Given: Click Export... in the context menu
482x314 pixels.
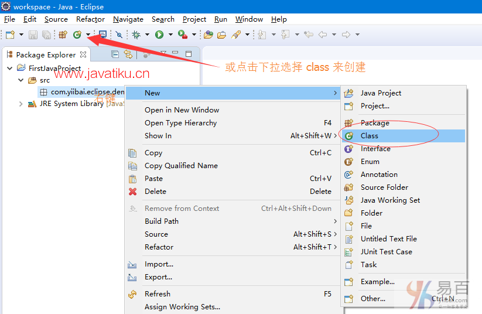Looking at the screenshot, I should (233, 278).
